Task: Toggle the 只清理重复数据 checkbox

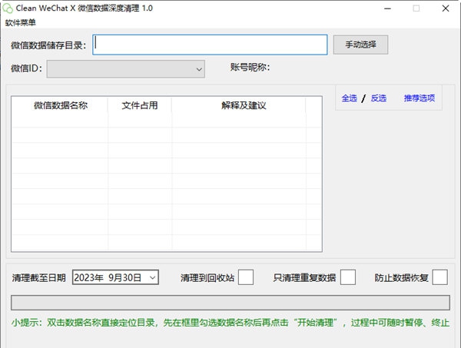Action: click(x=348, y=277)
